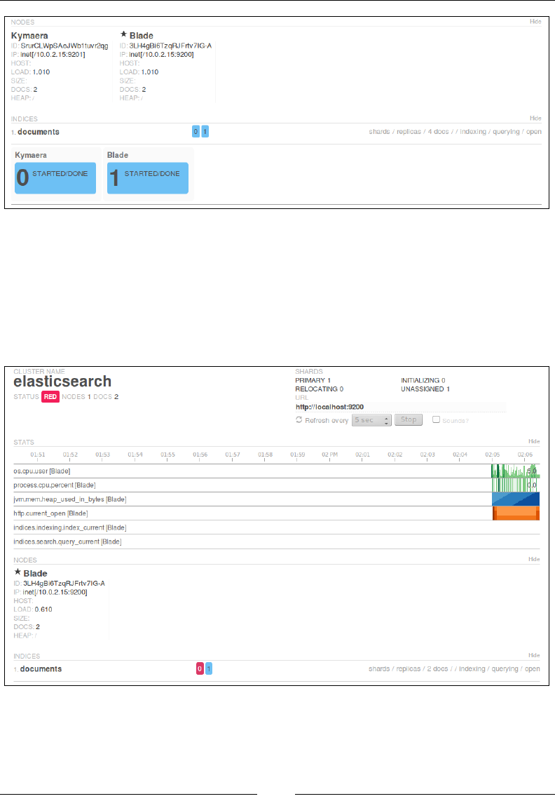Click top documents row summary ending in open
Image resolution: width=555 pixels, height=801 pixels.
coord(455,132)
